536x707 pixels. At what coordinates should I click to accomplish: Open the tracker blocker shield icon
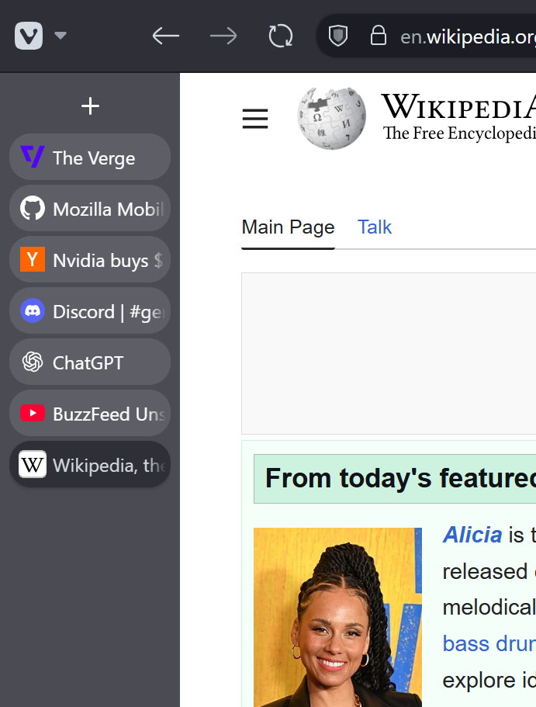pos(338,36)
